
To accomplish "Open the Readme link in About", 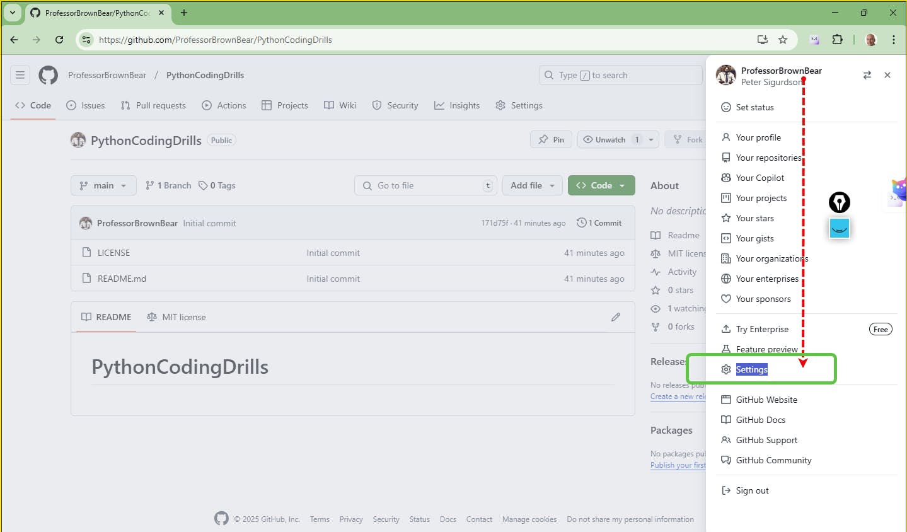I will 675,235.
